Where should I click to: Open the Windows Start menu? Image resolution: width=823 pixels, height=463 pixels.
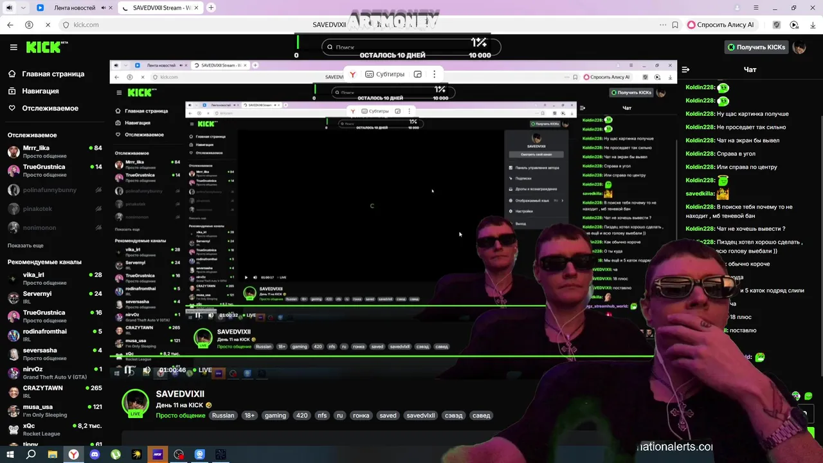pos(10,454)
